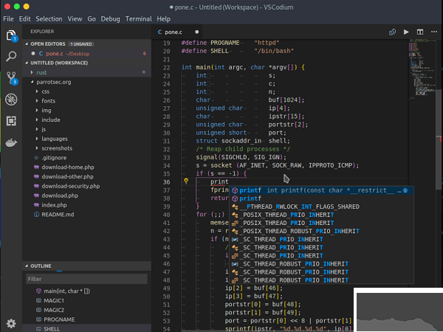Expand the img folder
The width and height of the screenshot is (443, 332).
click(x=47, y=111)
